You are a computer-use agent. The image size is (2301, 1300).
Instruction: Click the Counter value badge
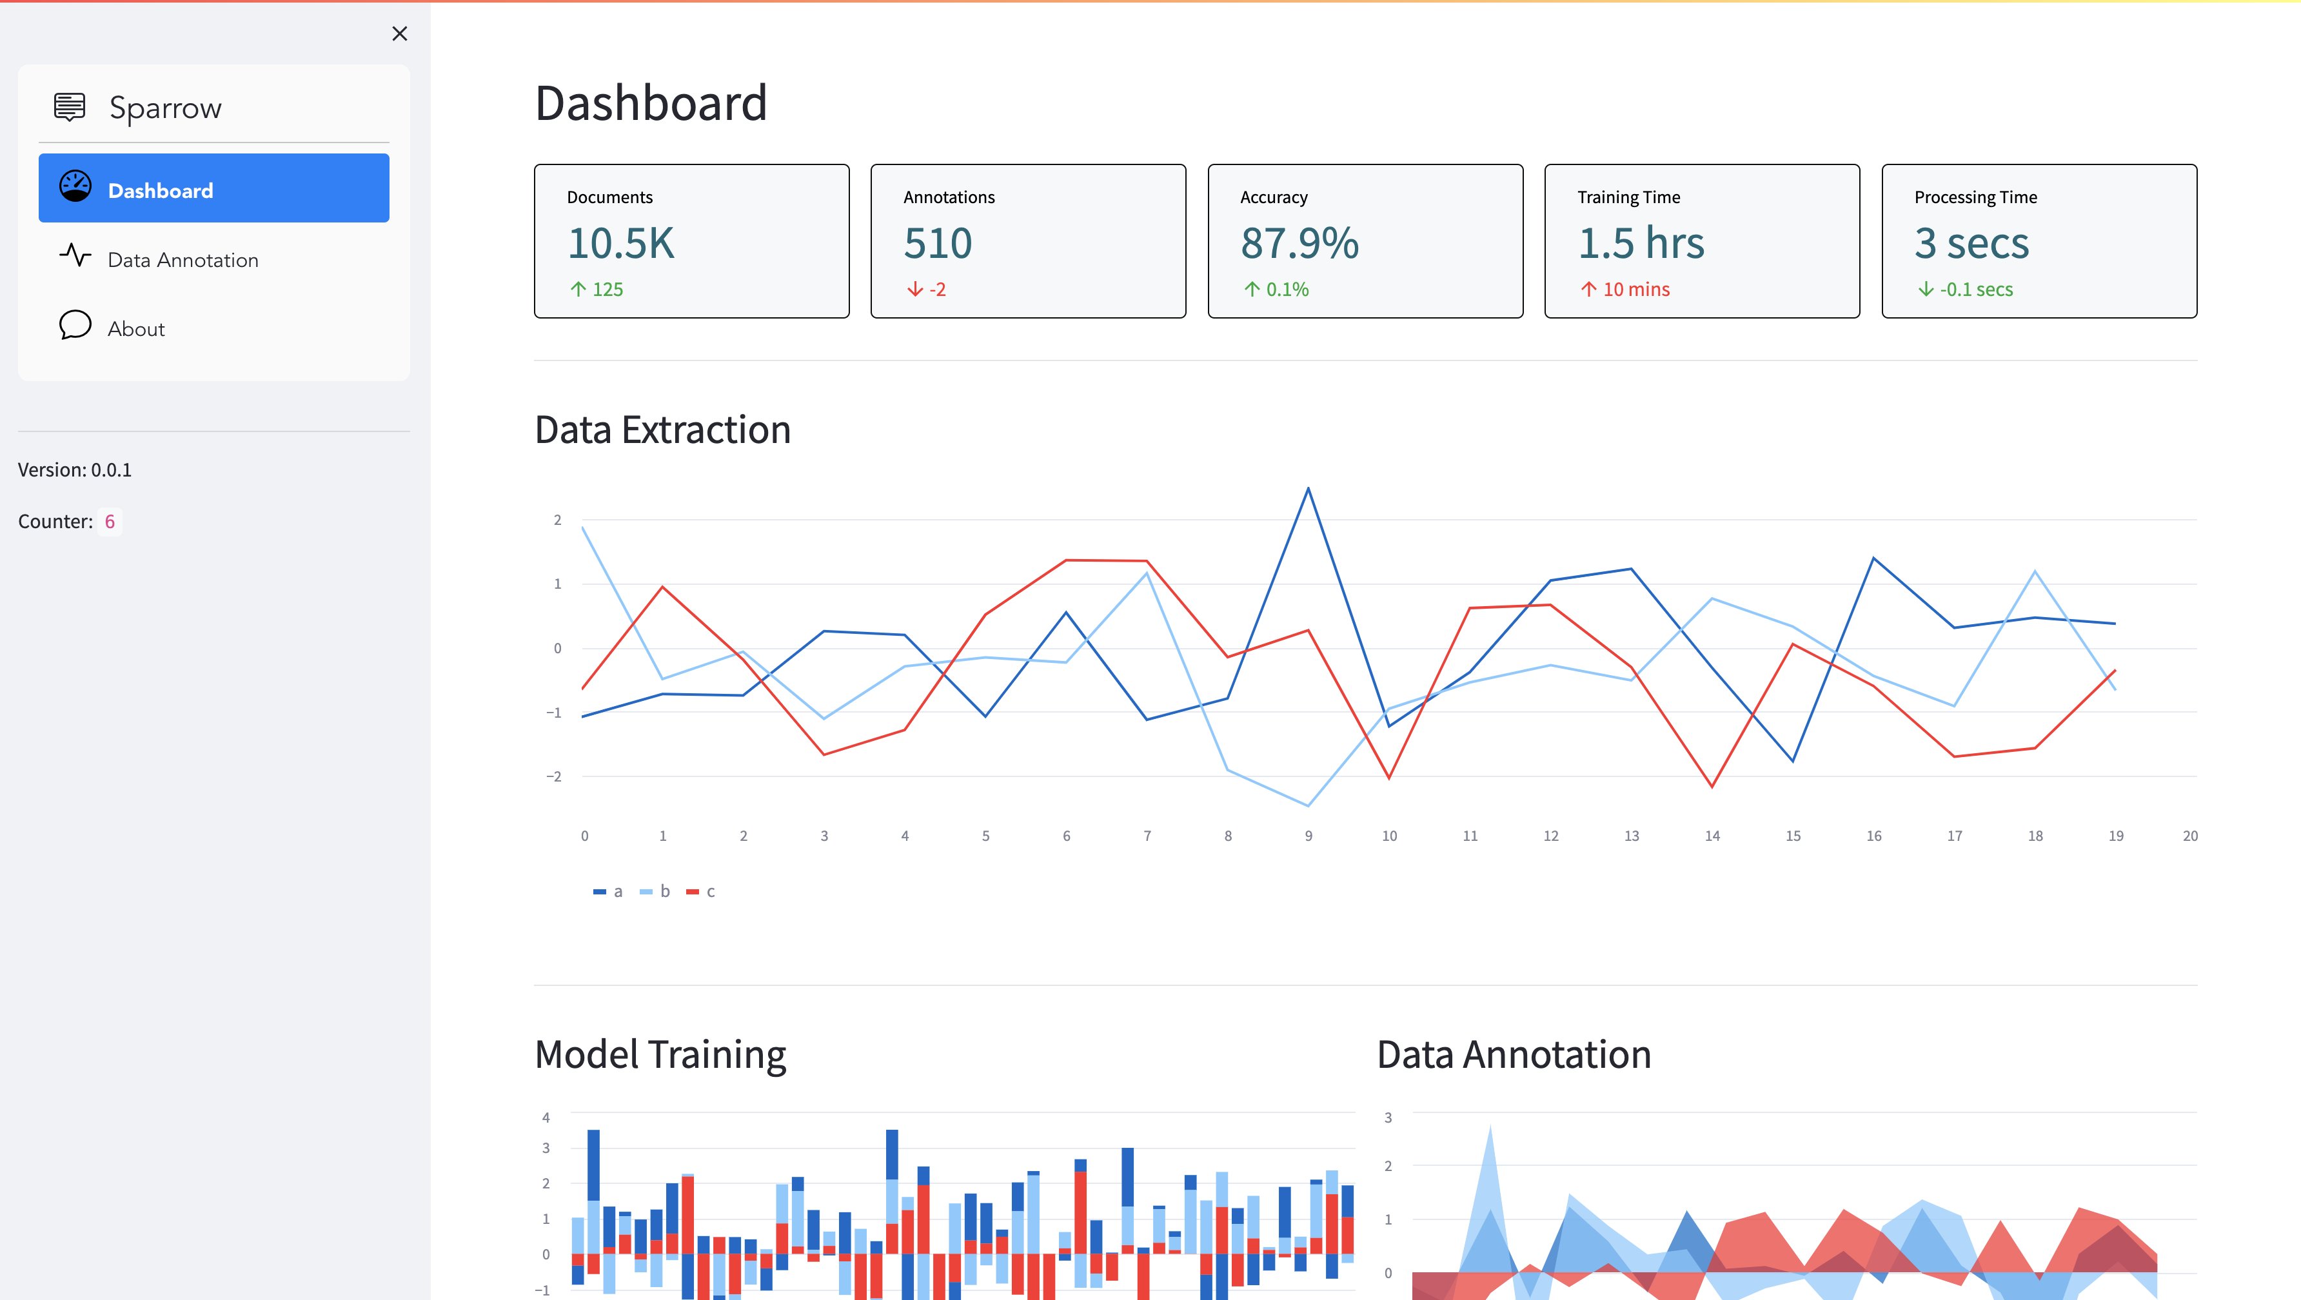[x=110, y=522]
